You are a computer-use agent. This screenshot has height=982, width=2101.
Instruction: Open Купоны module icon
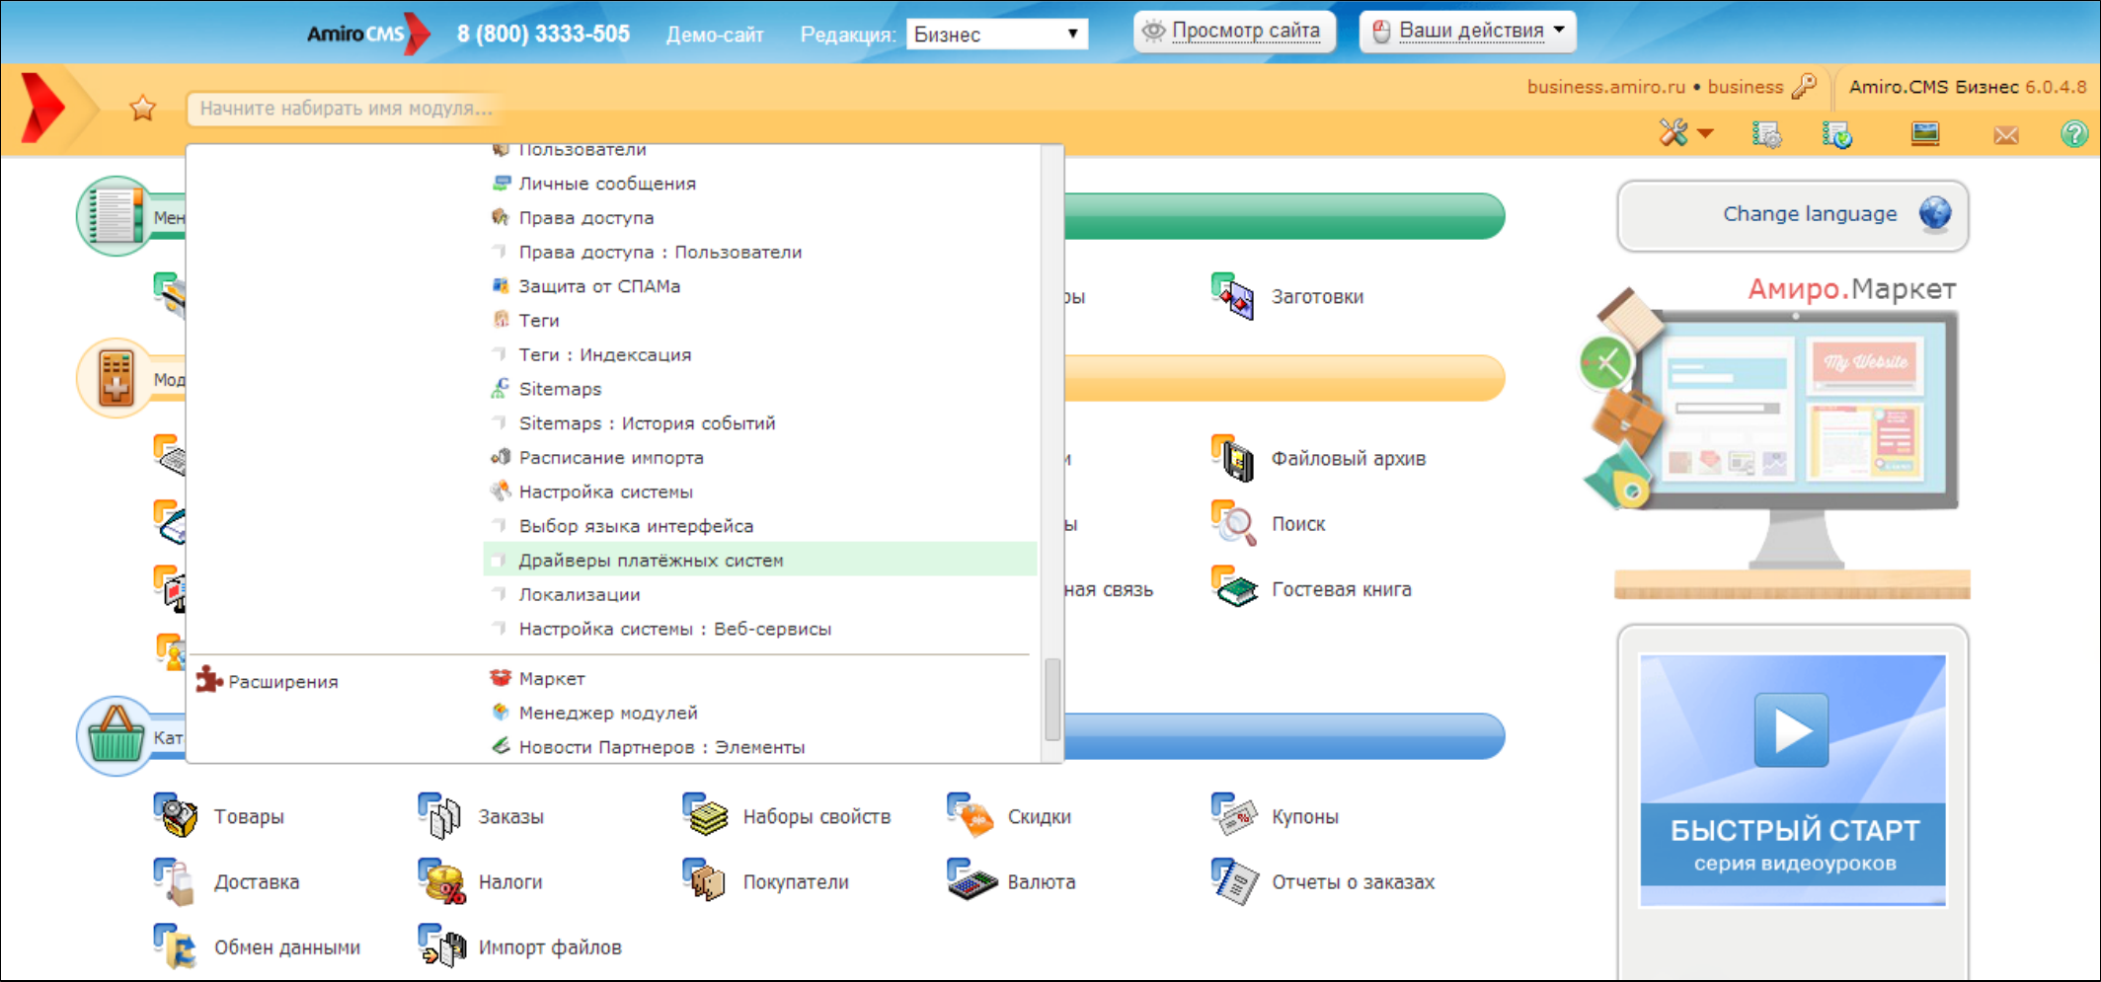coord(1234,816)
